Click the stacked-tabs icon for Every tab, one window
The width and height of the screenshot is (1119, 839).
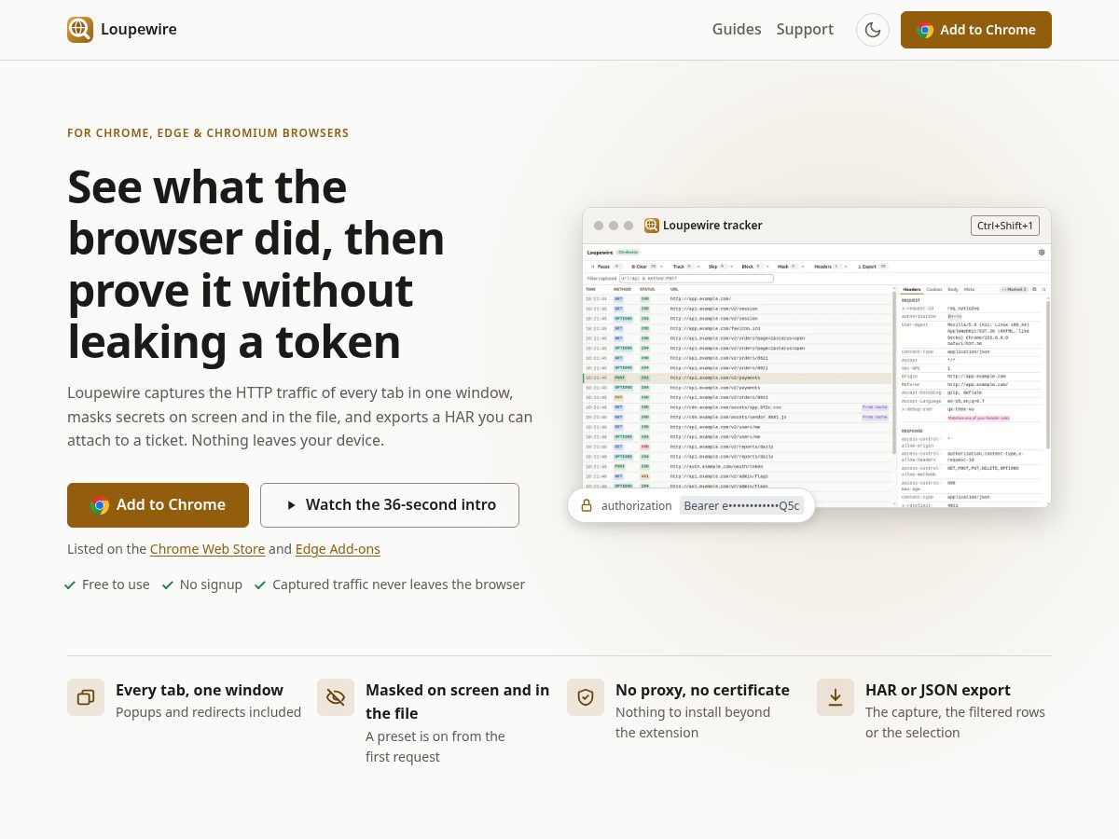point(86,697)
